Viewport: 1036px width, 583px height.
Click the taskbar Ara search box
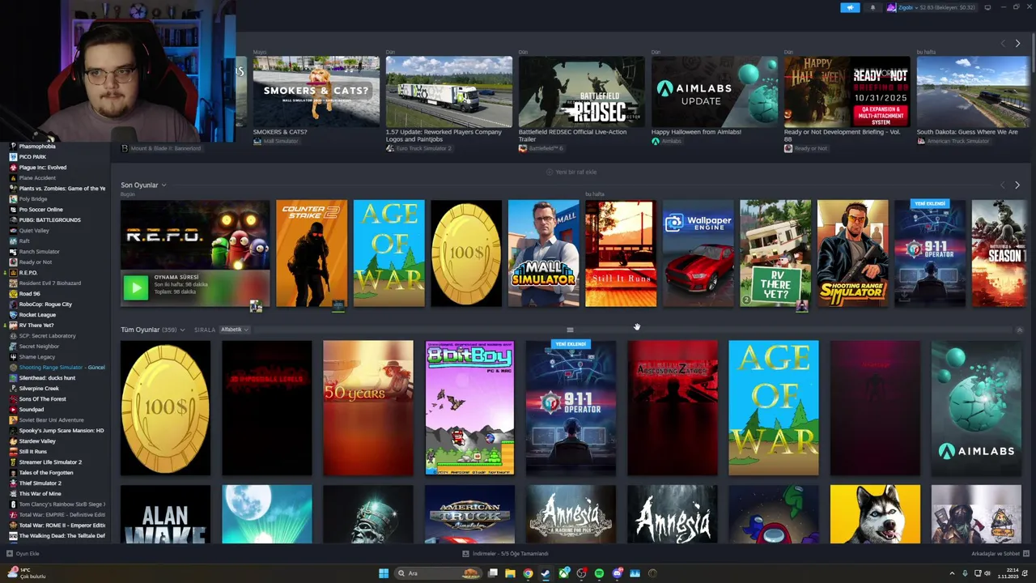(438, 573)
